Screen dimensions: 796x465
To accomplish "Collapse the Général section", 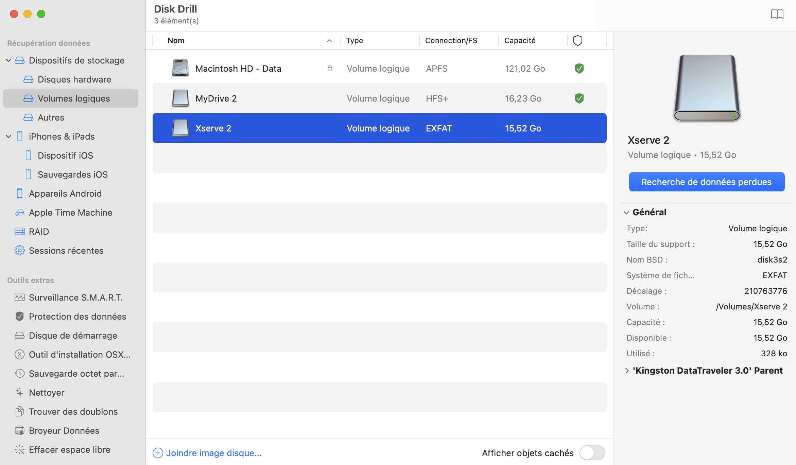I will [x=626, y=213].
